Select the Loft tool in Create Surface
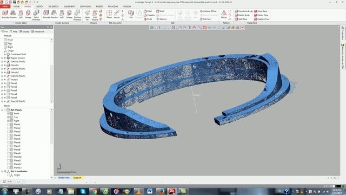Viewport: 346px width, 195px height. 62,14
